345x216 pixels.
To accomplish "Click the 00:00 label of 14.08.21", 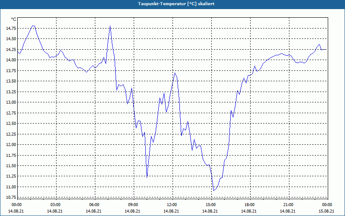I will [16, 205].
